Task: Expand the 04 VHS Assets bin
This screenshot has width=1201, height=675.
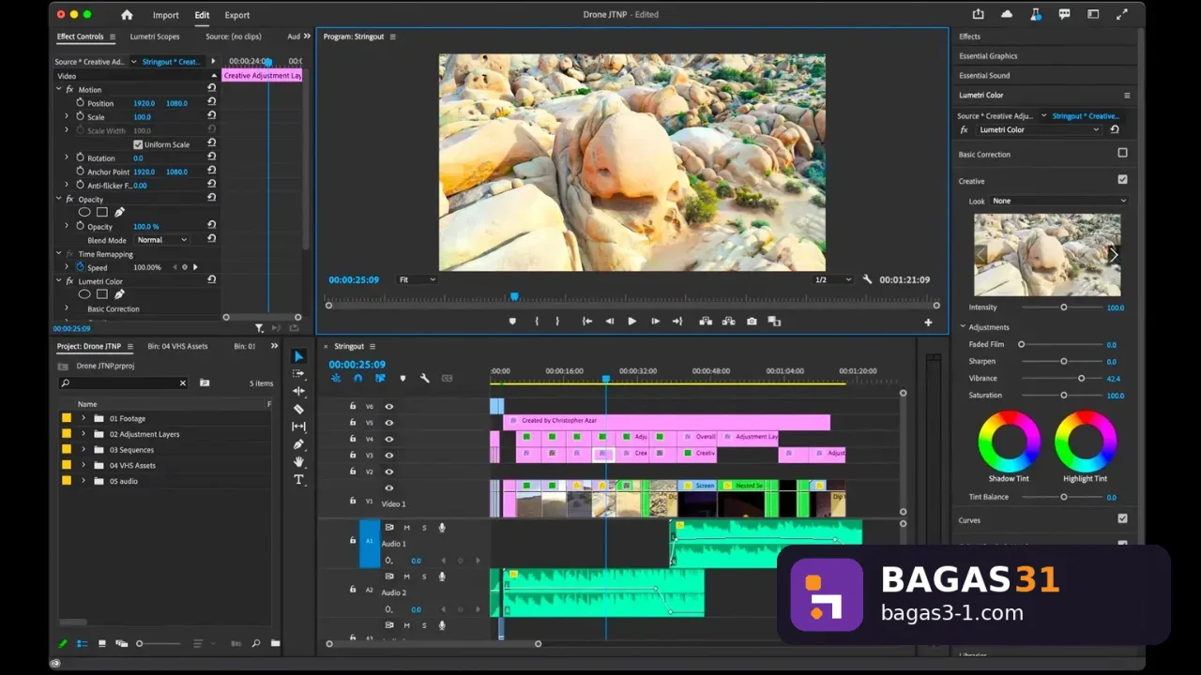Action: [83, 465]
